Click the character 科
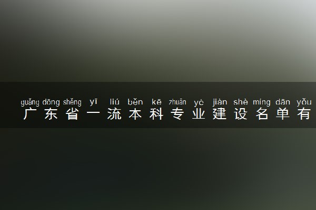This screenshot has width=316, height=210. 156,114
